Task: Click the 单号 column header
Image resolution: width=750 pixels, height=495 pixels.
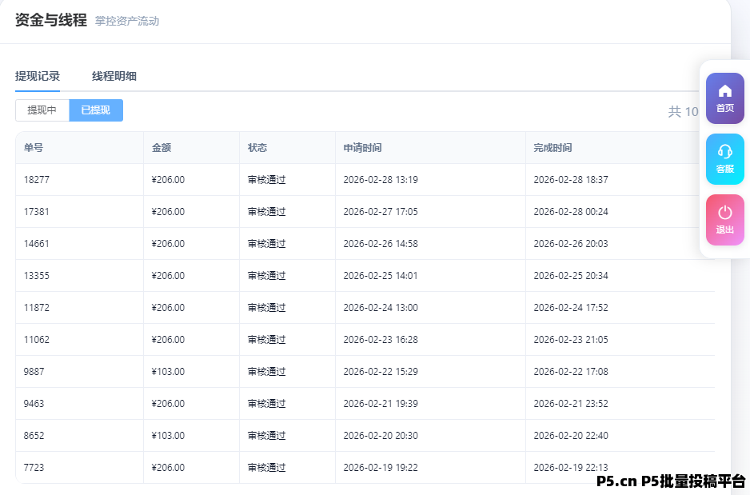Action: 34,148
